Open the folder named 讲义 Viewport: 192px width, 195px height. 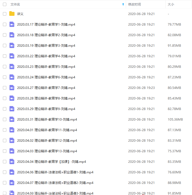[20, 14]
